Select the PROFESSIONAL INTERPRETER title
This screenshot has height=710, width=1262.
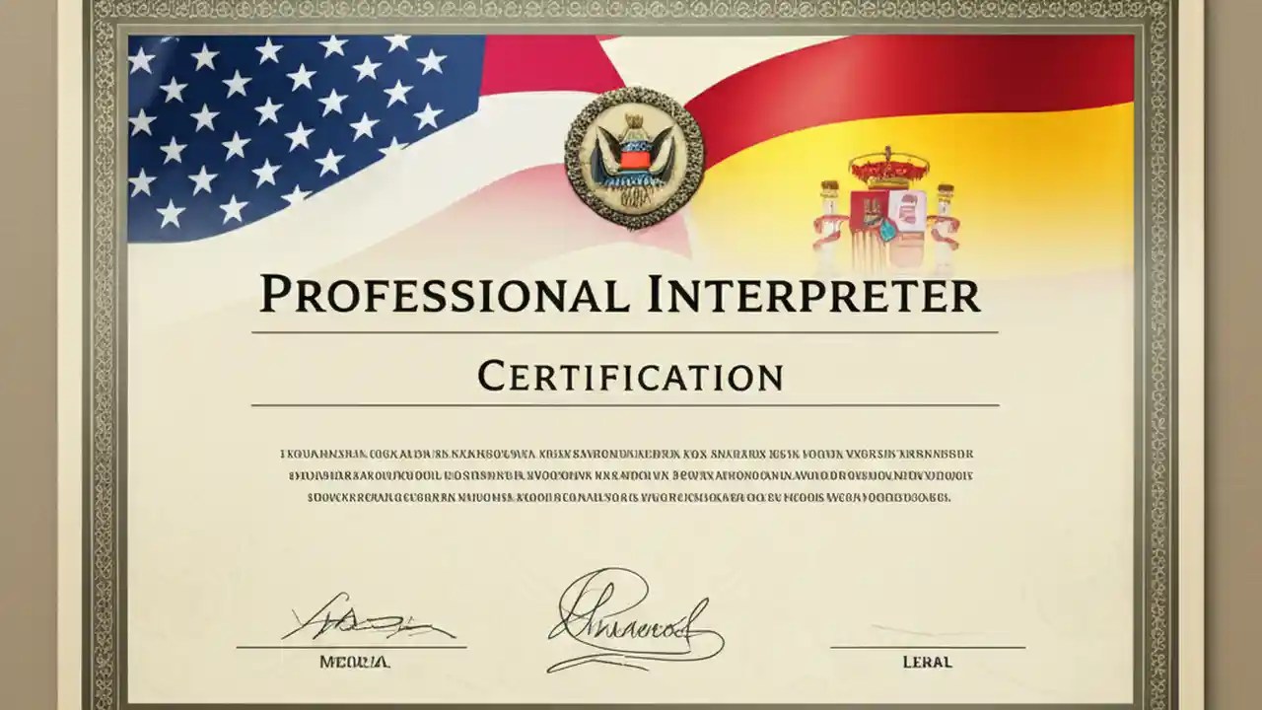[x=621, y=293]
